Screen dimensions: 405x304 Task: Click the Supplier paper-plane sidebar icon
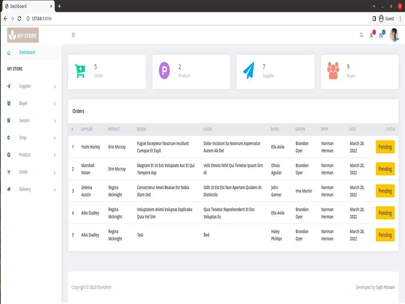pyautogui.click(x=9, y=86)
